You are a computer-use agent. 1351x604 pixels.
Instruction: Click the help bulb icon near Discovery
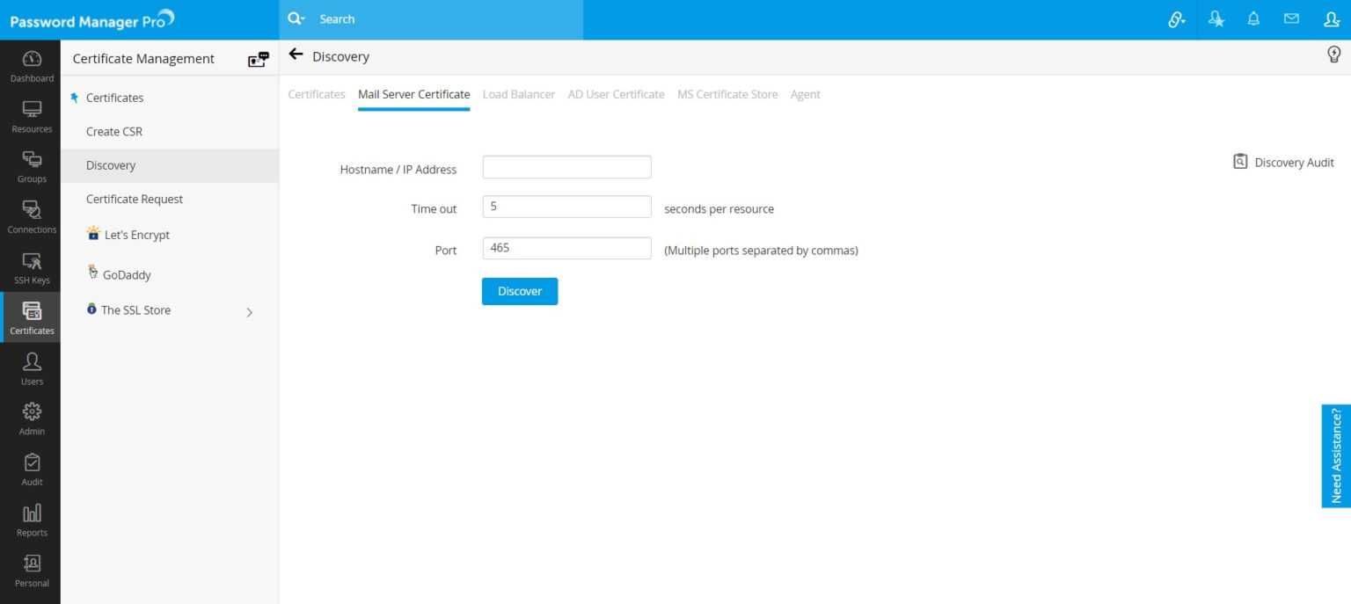click(x=1334, y=54)
